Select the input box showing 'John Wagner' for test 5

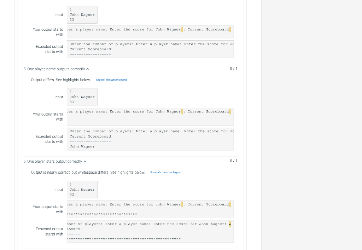[82, 97]
